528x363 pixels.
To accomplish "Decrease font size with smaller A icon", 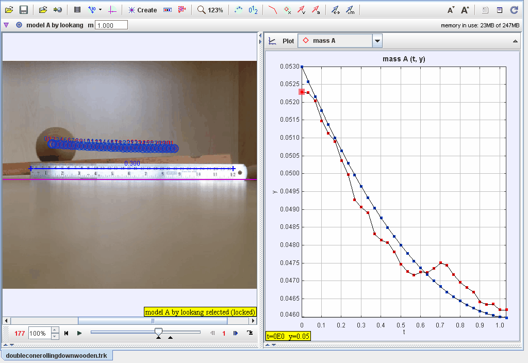I will [451, 10].
